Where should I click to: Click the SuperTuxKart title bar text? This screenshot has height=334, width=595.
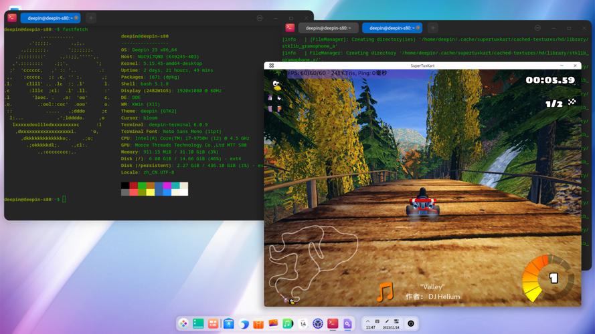point(422,65)
